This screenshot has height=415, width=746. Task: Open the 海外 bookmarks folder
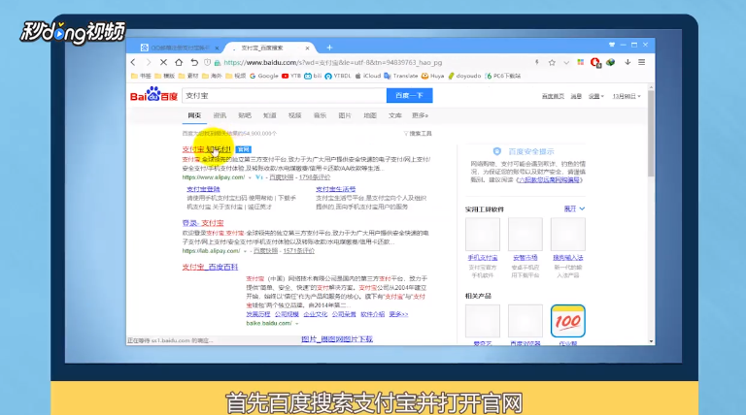212,76
